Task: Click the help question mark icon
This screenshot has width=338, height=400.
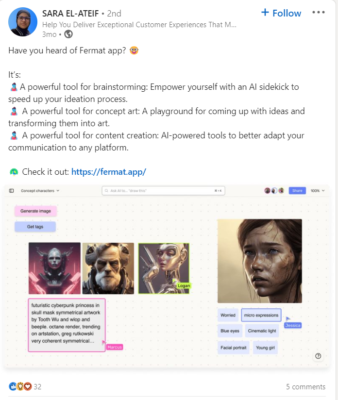Action: [x=318, y=356]
